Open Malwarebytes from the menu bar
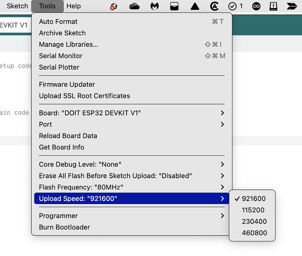Viewport: 302px width, 256px height. 154,6
